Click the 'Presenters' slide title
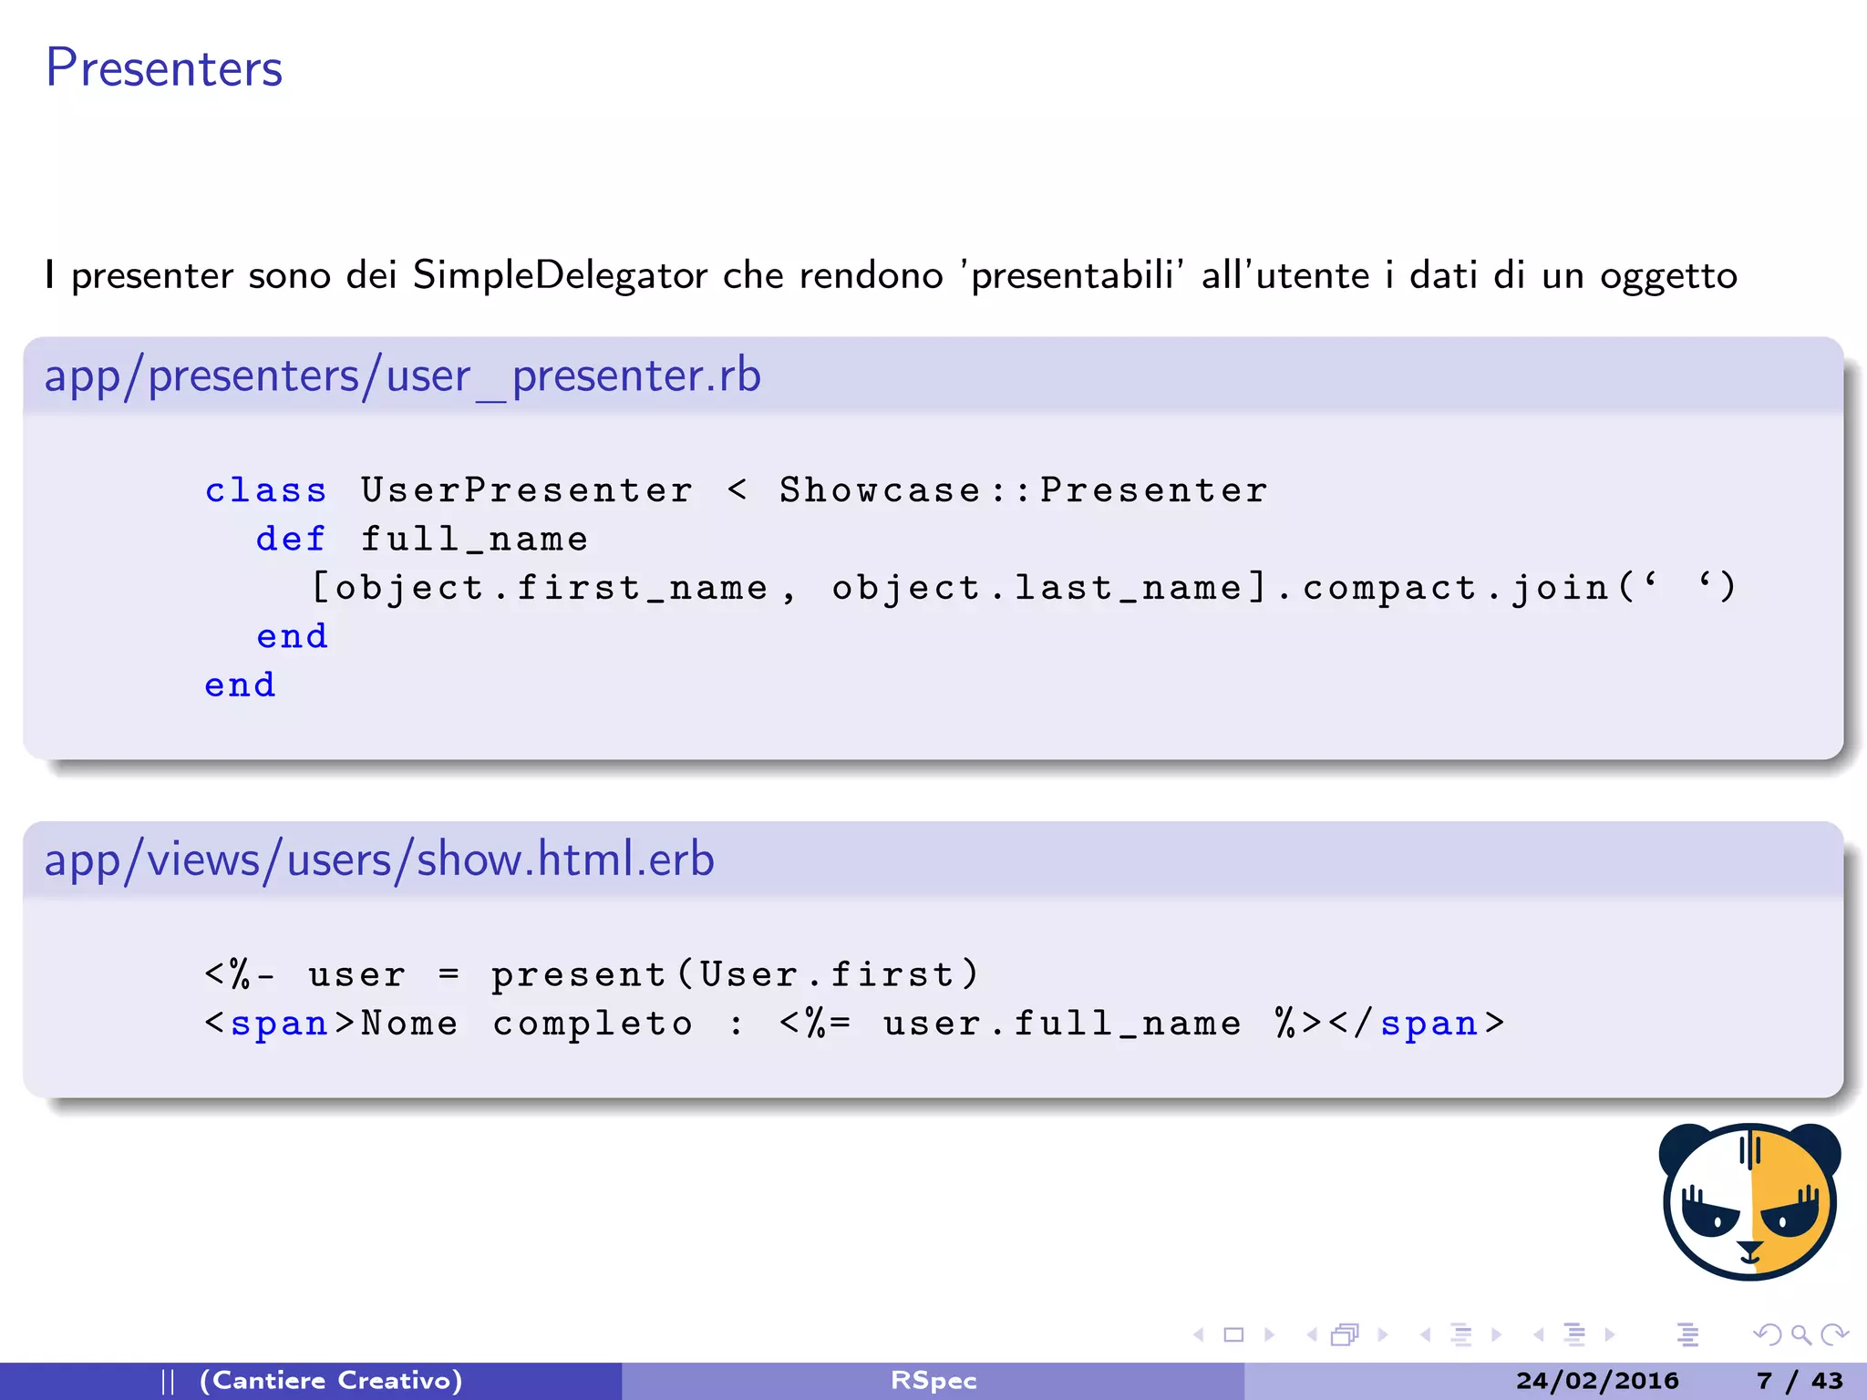Screen dimensions: 1867x1400 tap(164, 68)
